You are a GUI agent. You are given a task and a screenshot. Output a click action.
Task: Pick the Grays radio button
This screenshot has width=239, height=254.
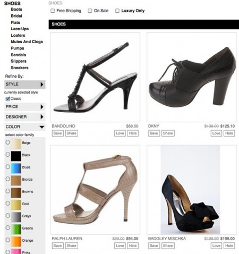[7, 216]
